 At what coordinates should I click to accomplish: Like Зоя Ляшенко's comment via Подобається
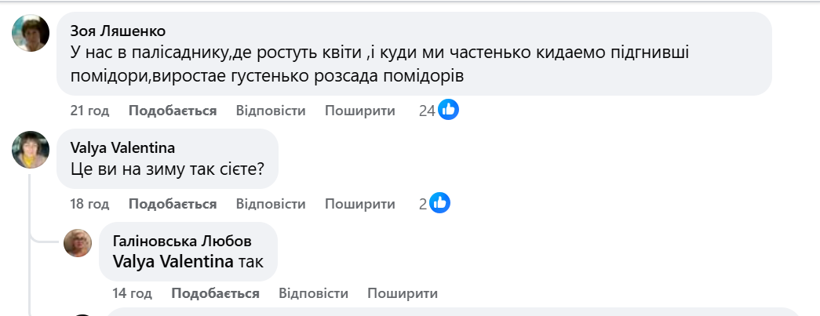[173, 111]
